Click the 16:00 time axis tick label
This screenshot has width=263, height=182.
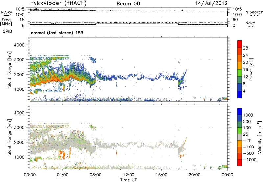coord(161,175)
